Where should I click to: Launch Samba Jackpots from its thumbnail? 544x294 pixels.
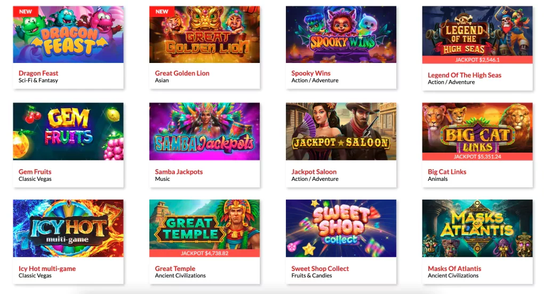[204, 131]
